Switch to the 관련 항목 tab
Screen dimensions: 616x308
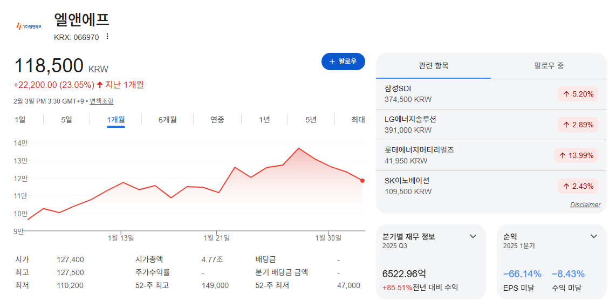click(x=433, y=66)
